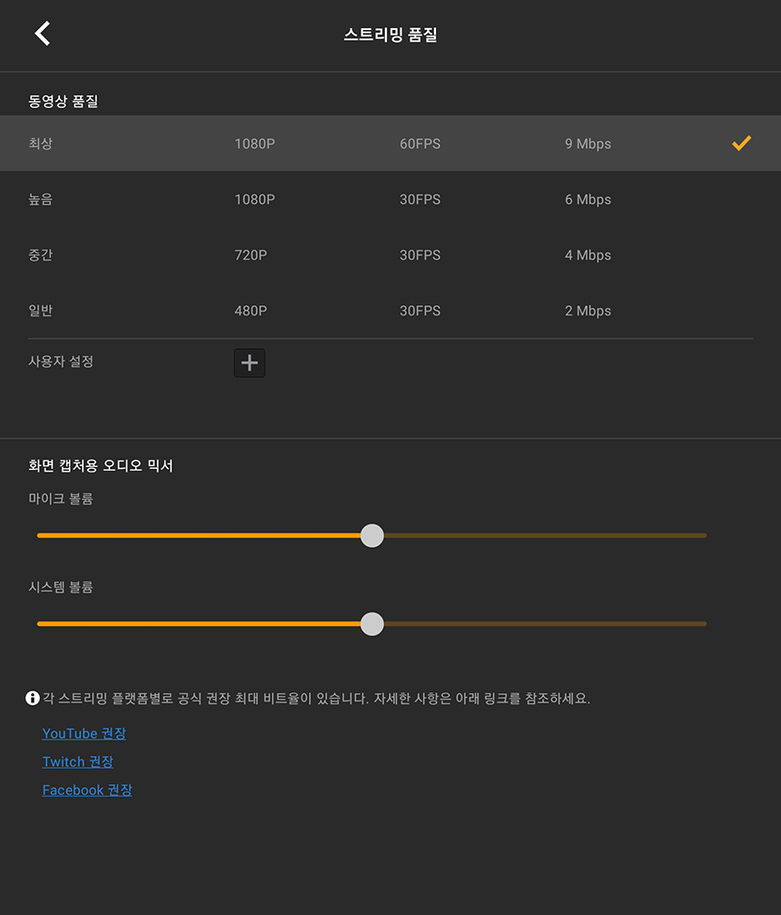Open the Twitch 권장 link
Image resolution: width=781 pixels, height=915 pixels.
[77, 761]
